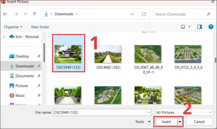217x129 pixels.
Task: Select the tree-lined pathway photo thumbnail
Action: 68,95
